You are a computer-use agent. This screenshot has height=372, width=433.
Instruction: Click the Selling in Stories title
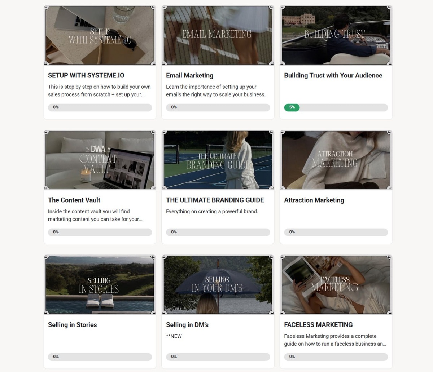point(73,325)
